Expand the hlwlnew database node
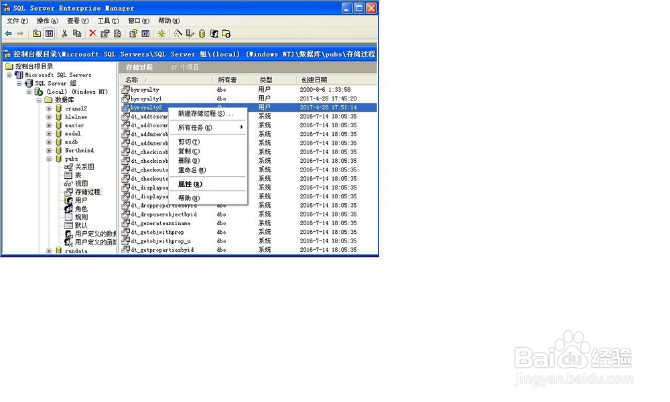Image resolution: width=670 pixels, height=402 pixels. point(49,117)
